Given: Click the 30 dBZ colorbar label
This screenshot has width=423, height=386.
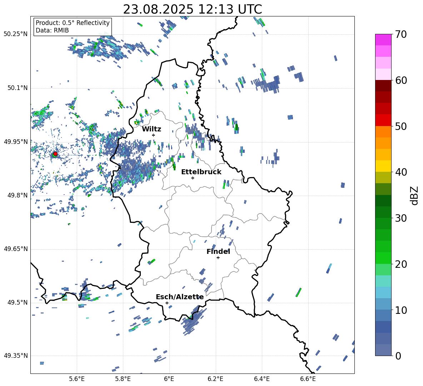Looking at the screenshot, I should (x=401, y=218).
